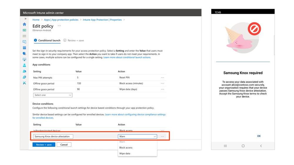Switch to the 'Review + save' step tab

tap(75, 40)
